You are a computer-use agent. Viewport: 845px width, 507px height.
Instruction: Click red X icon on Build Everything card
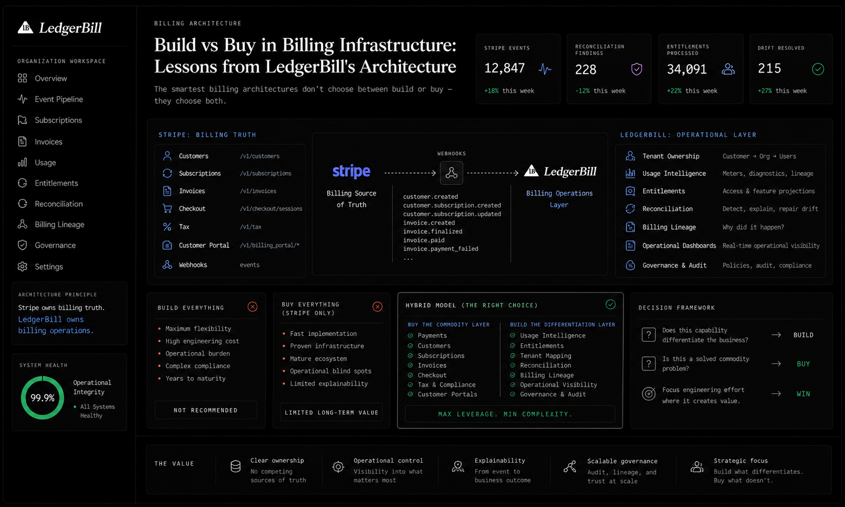pos(253,307)
